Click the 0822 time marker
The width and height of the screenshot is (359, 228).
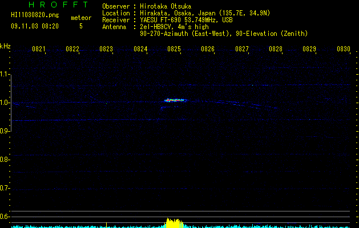pyautogui.click(x=72, y=49)
